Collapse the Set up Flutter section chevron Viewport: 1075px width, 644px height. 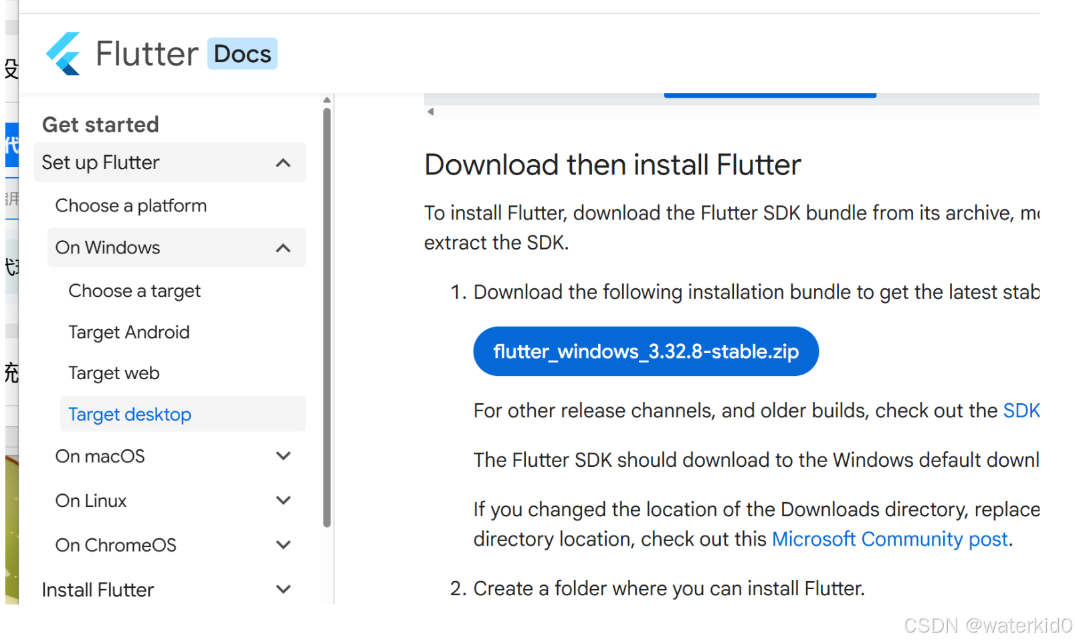point(283,163)
